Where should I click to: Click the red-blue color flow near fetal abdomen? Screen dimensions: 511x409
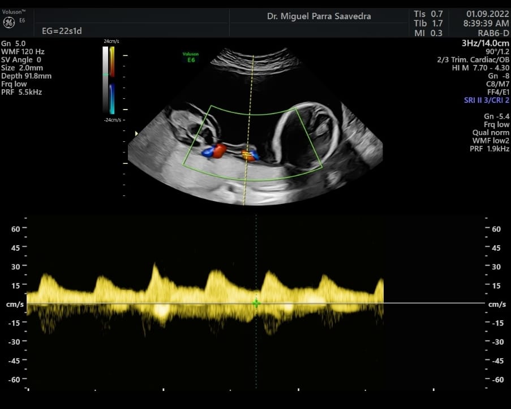click(x=214, y=151)
